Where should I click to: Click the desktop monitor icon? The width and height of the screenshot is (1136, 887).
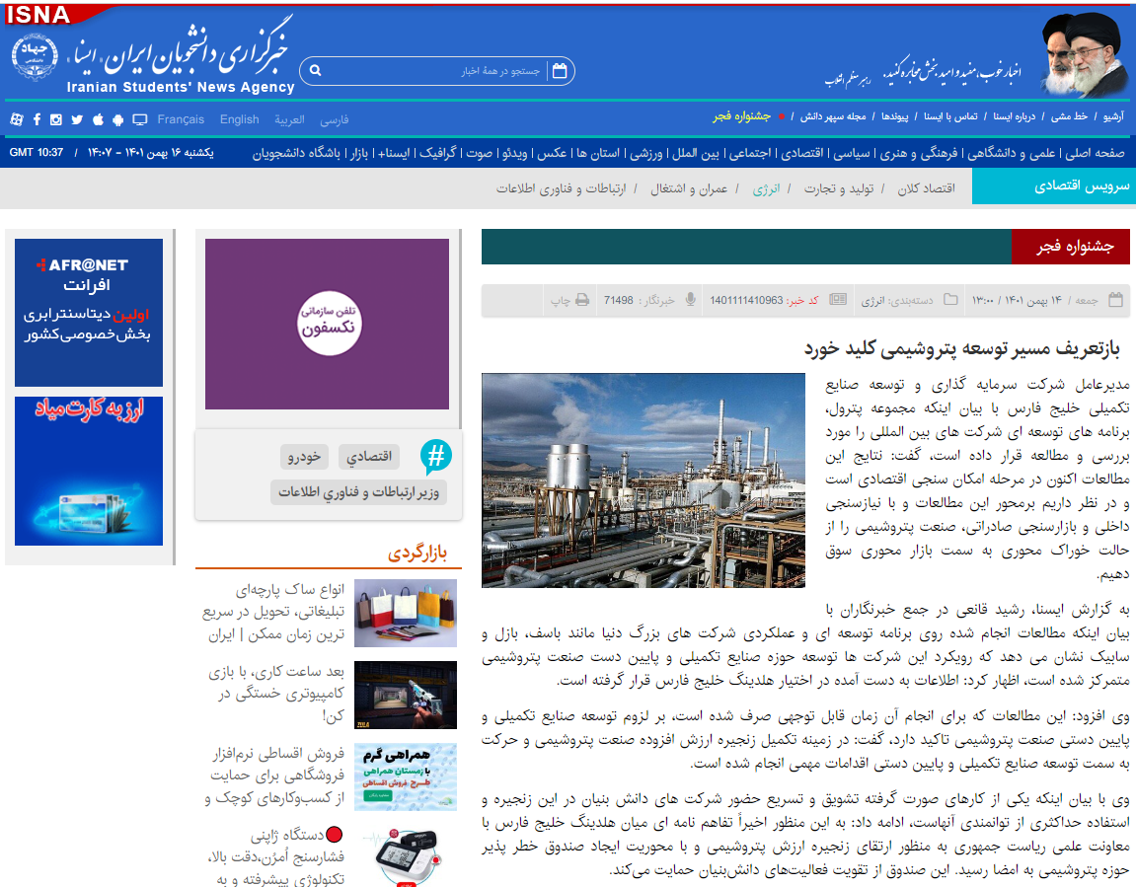[x=139, y=119]
